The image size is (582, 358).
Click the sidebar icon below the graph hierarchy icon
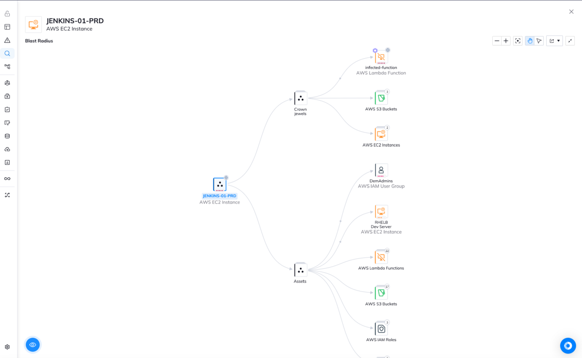[x=7, y=83]
